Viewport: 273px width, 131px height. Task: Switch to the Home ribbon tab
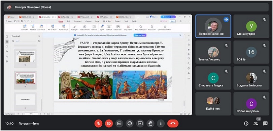pos(61,21)
